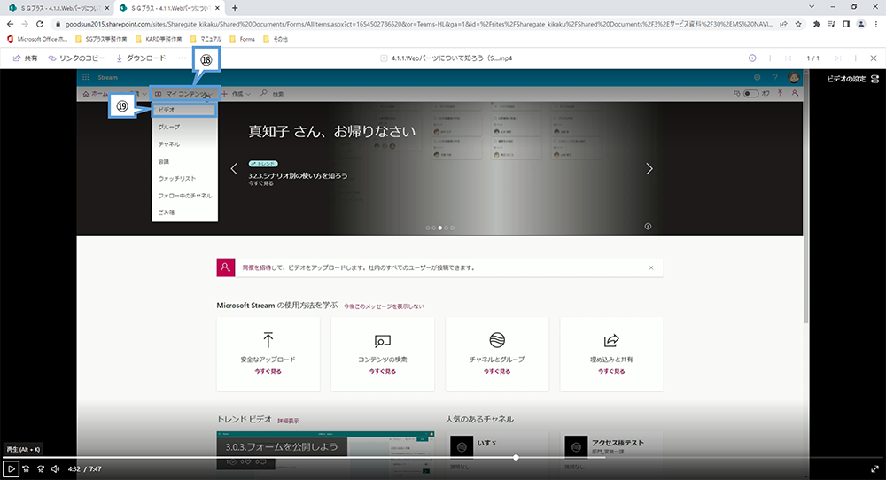Dismiss the 同僚を招待 banner with X
Image resolution: width=886 pixels, height=480 pixels.
pos(651,267)
